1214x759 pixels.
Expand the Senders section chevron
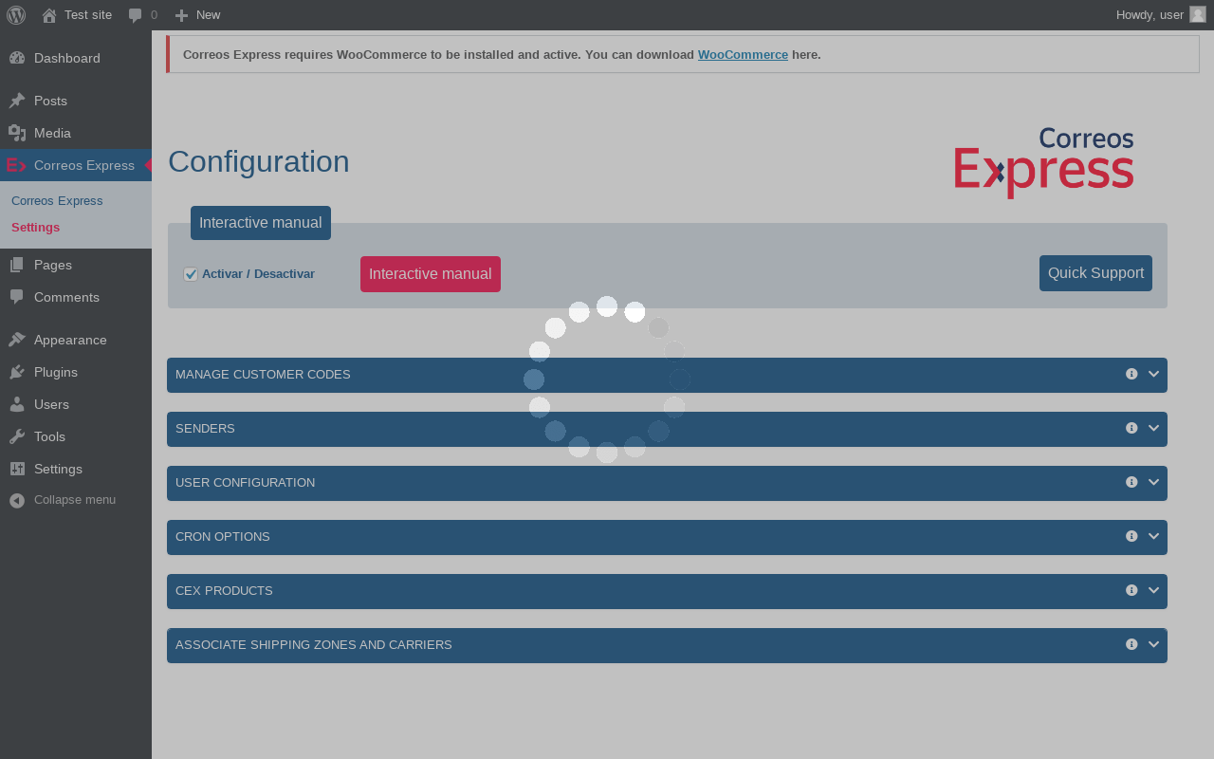pyautogui.click(x=1154, y=428)
